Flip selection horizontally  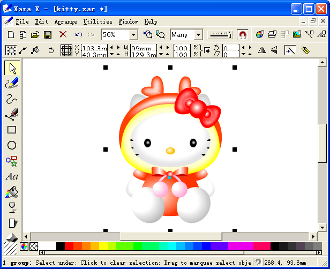pos(262,50)
